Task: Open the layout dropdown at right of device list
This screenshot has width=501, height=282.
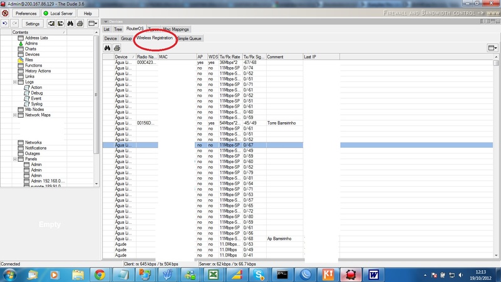Action: tap(493, 48)
